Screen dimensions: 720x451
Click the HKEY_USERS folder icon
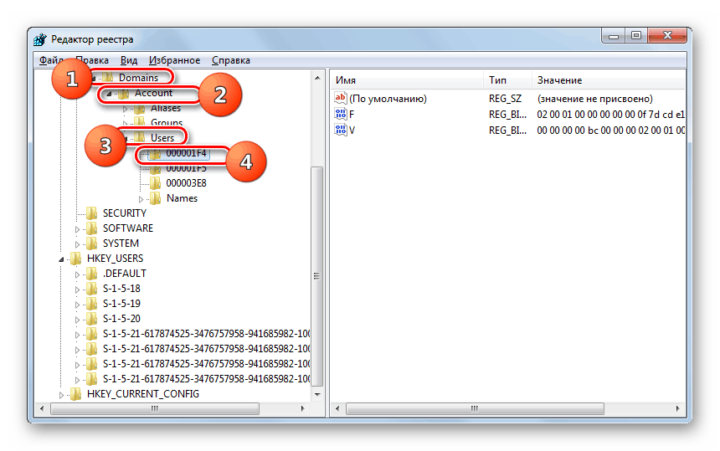coord(75,259)
